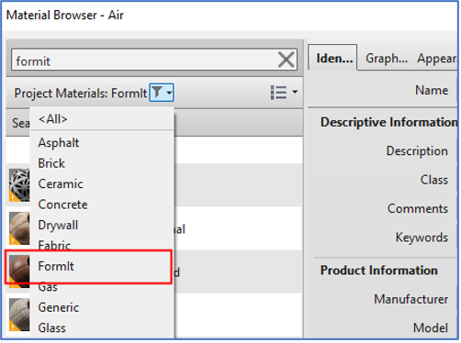Click the Model field label
This screenshot has height=343, width=461.
(431, 327)
